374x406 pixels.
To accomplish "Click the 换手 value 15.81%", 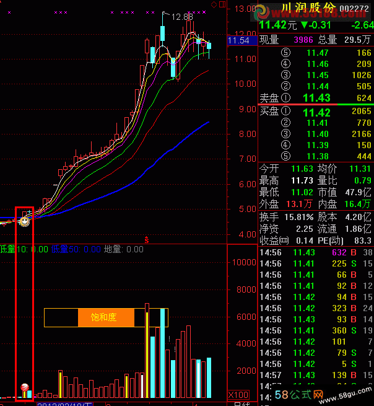I will coord(299,217).
